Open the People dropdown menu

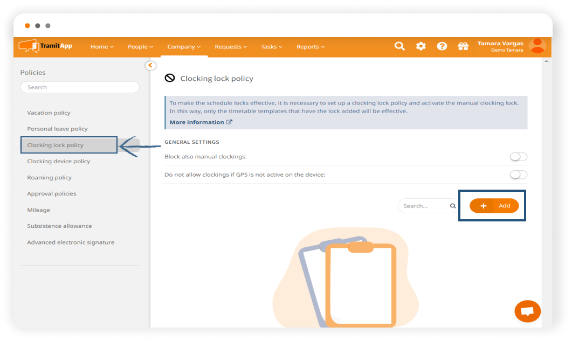pyautogui.click(x=141, y=47)
